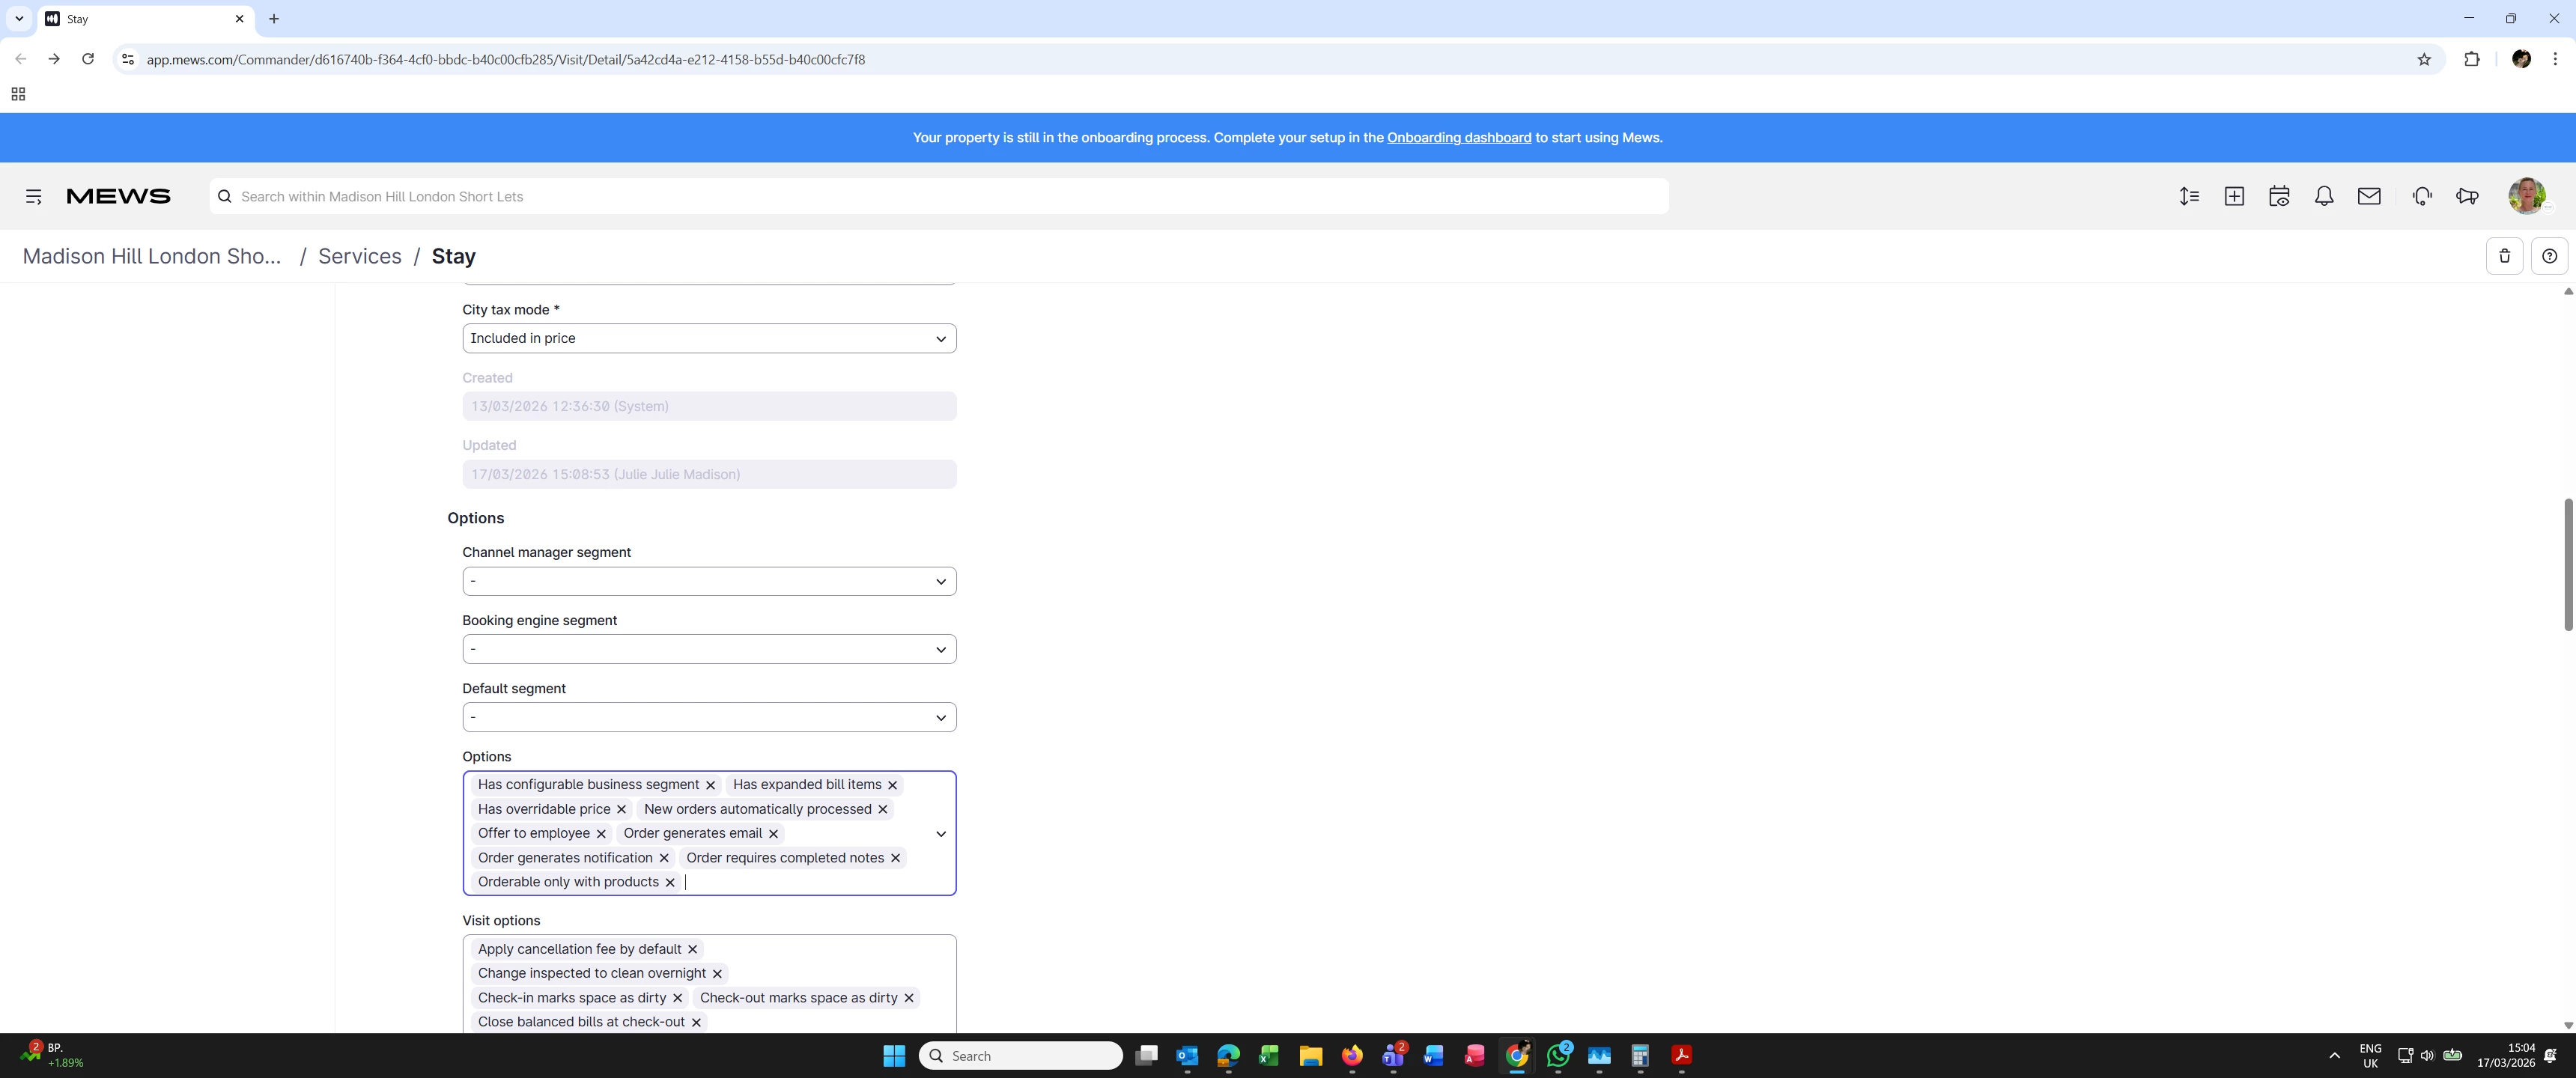Image resolution: width=2576 pixels, height=1078 pixels.
Task: Click the add new item plus icon
Action: [x=2234, y=196]
